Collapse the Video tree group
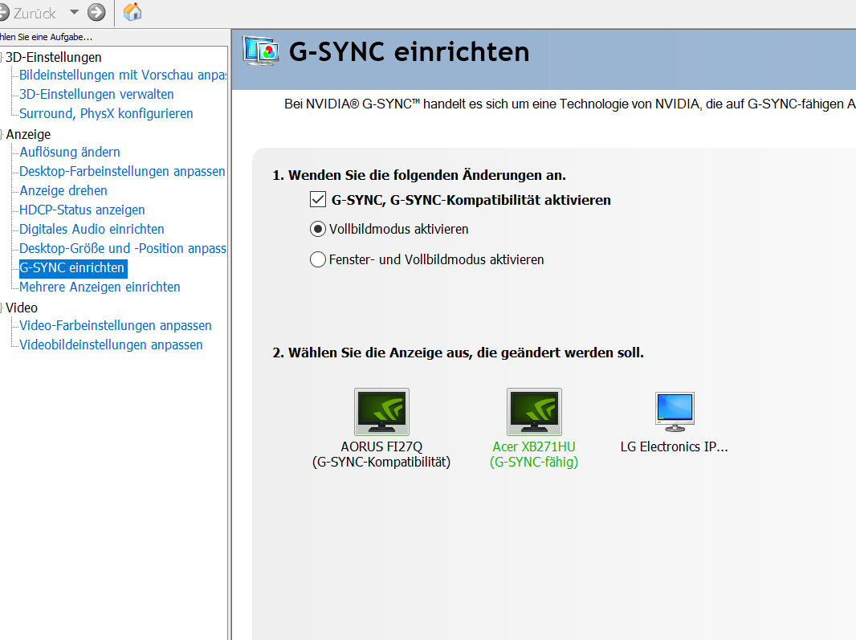Screen dimensions: 856x640 tap(2, 308)
